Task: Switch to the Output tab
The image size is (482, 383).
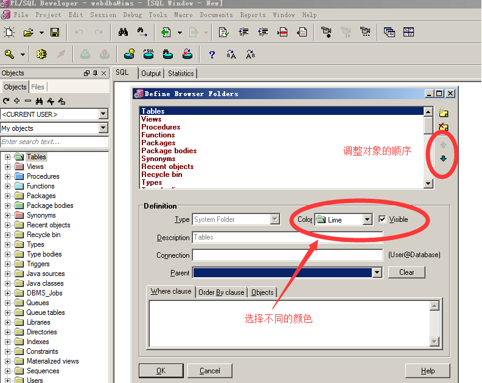Action: click(x=151, y=74)
